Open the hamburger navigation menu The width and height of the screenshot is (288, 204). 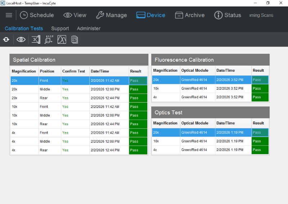9,15
